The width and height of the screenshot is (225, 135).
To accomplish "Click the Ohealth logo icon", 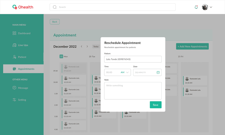I will tap(15, 7).
